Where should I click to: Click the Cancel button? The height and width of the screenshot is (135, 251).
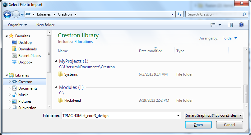[x=230, y=125]
